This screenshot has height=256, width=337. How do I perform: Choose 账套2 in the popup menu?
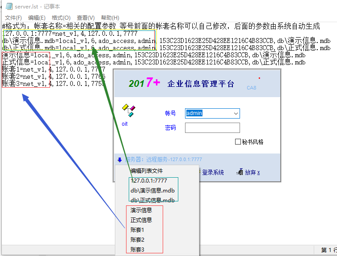138,239
